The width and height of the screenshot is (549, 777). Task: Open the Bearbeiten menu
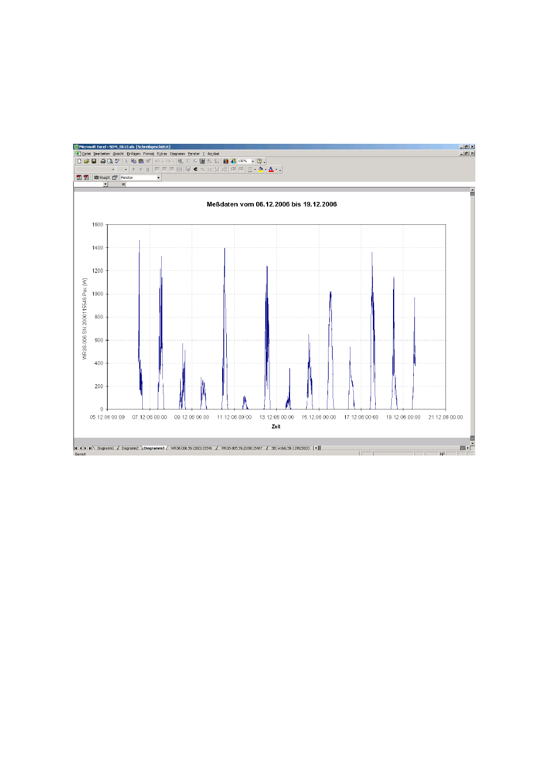pos(102,154)
